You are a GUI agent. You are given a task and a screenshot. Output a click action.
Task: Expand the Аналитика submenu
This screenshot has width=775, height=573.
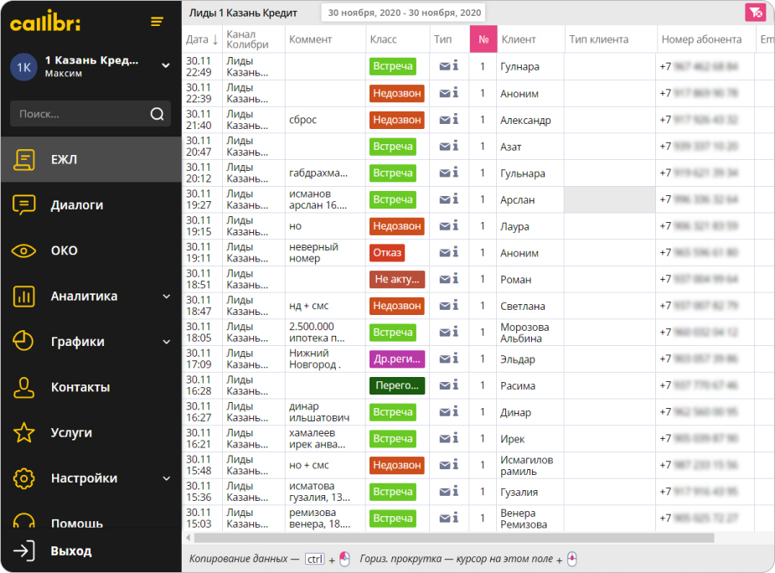click(x=166, y=296)
